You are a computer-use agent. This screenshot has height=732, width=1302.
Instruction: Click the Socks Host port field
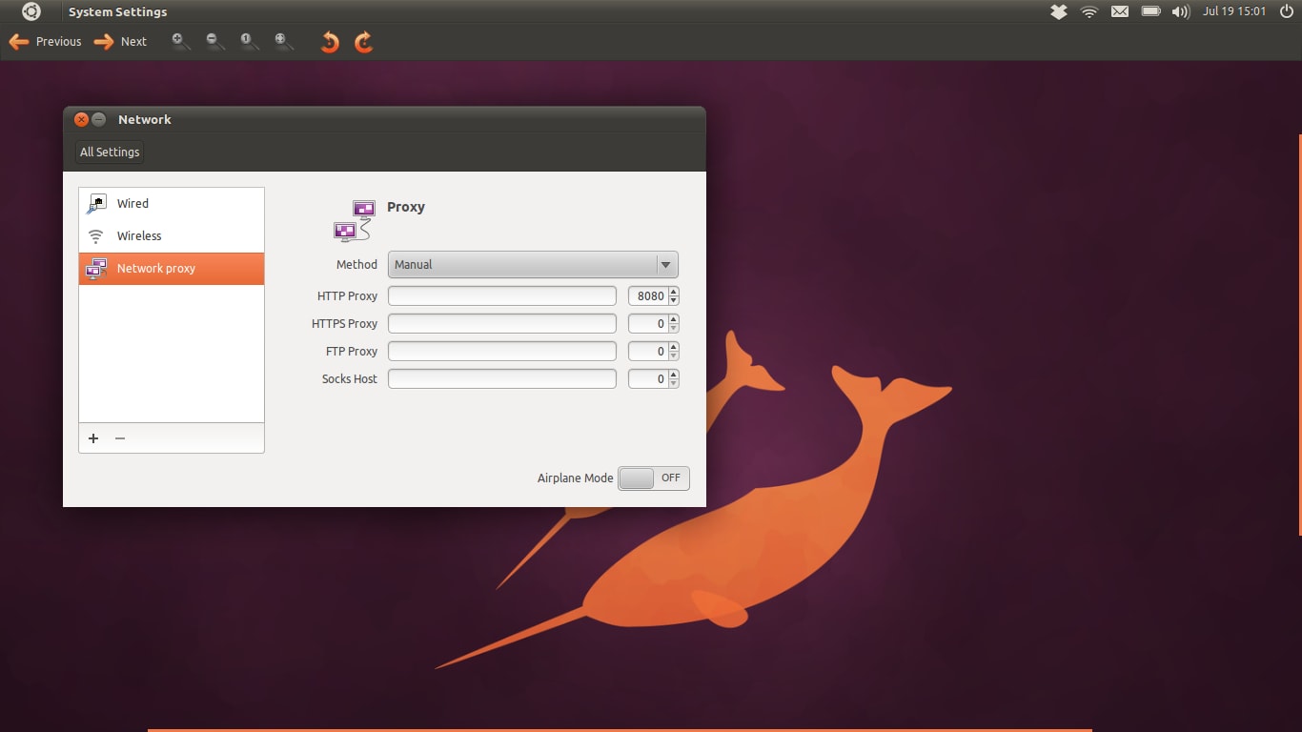(x=648, y=379)
